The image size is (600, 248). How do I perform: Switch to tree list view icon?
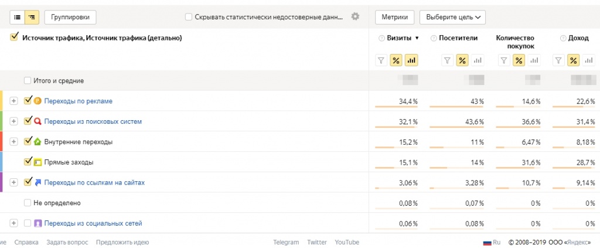click(x=32, y=17)
